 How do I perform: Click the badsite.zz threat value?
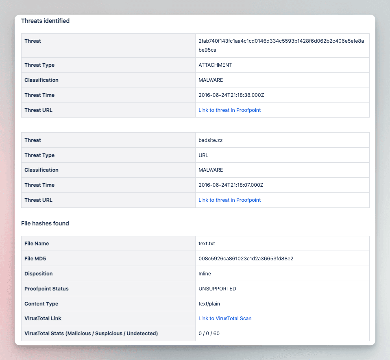click(210, 140)
